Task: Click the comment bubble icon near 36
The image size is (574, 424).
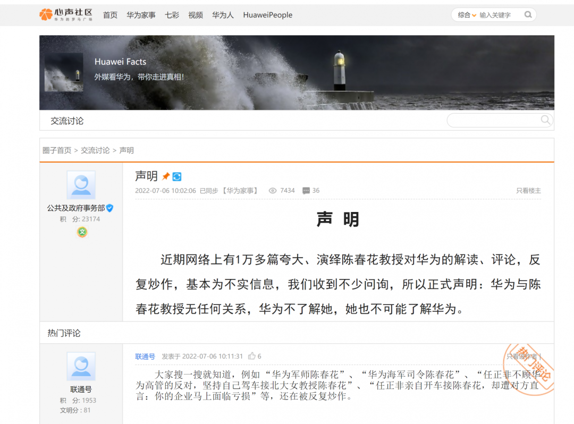Action: pos(306,191)
